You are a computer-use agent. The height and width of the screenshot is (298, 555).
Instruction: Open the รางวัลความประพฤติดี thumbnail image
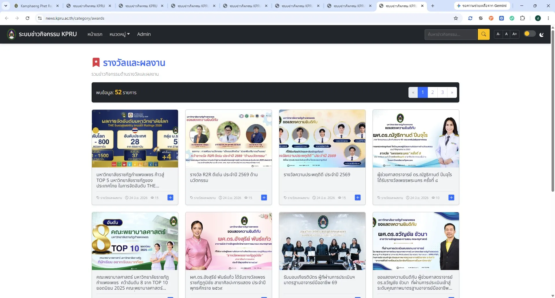pos(322,139)
